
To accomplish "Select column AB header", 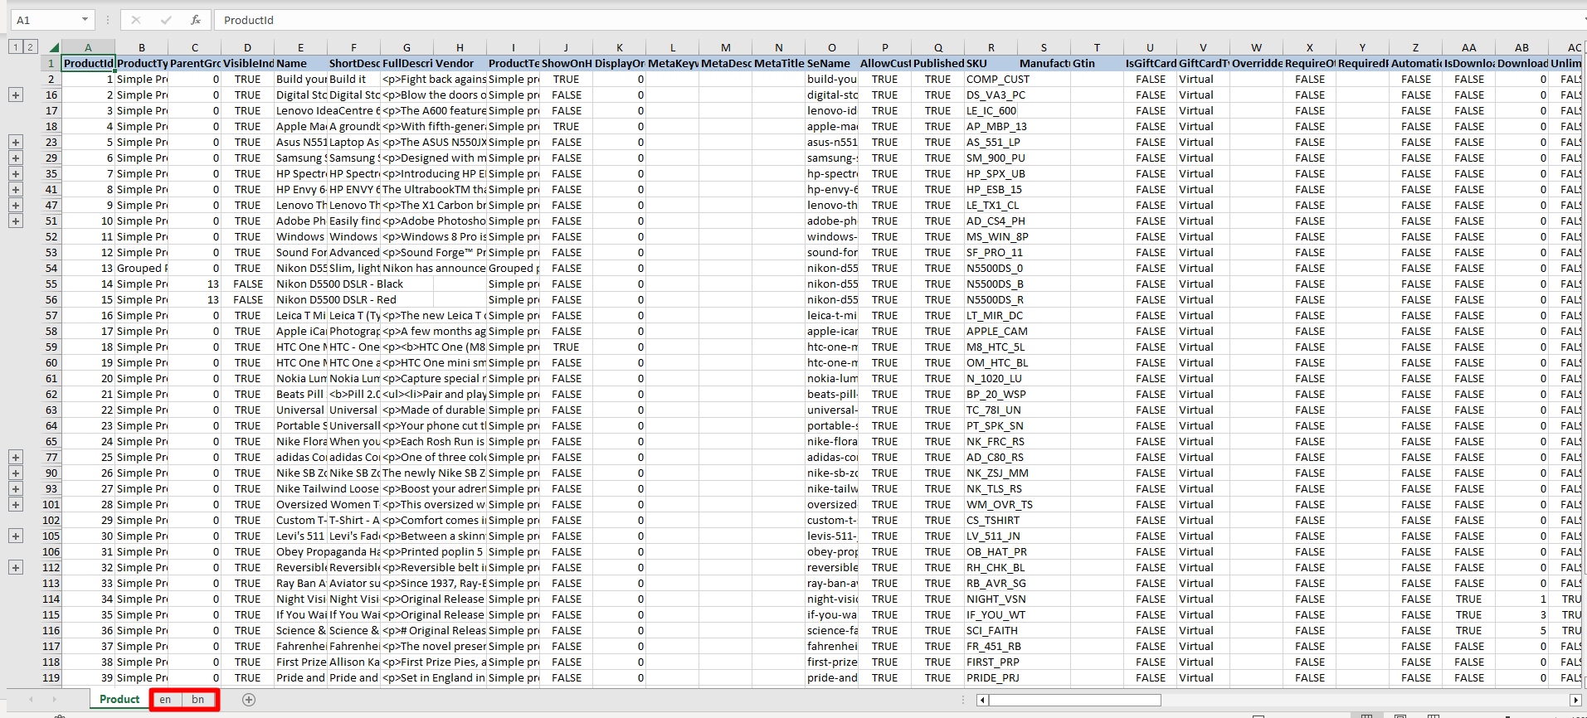I will coord(1521,48).
